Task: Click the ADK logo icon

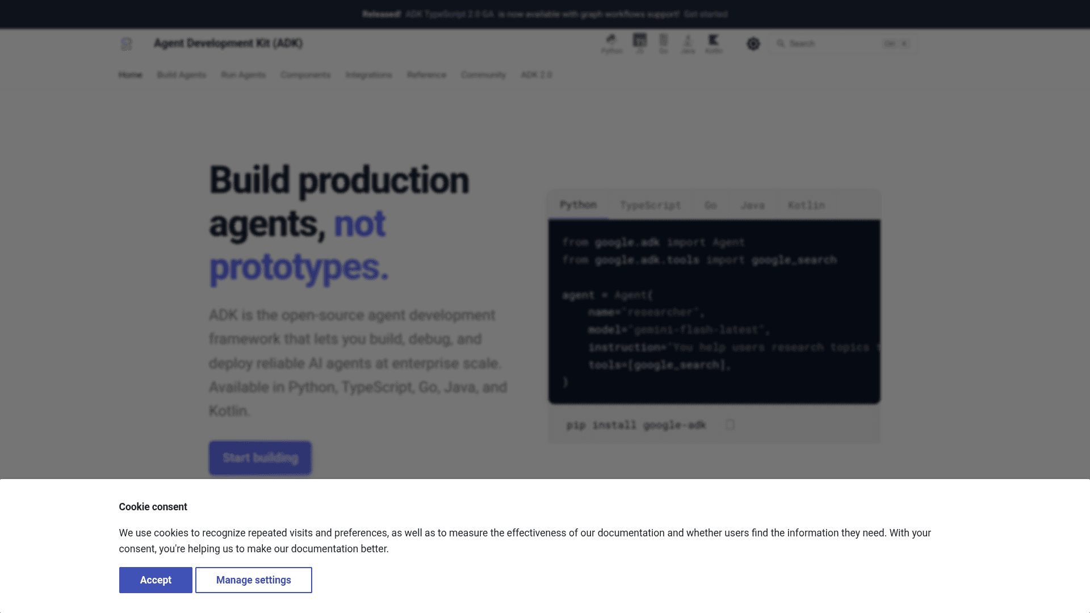Action: (x=126, y=44)
